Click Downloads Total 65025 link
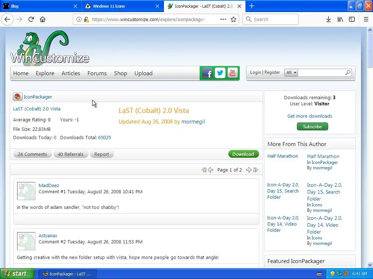The image size is (373, 279). (x=105, y=138)
